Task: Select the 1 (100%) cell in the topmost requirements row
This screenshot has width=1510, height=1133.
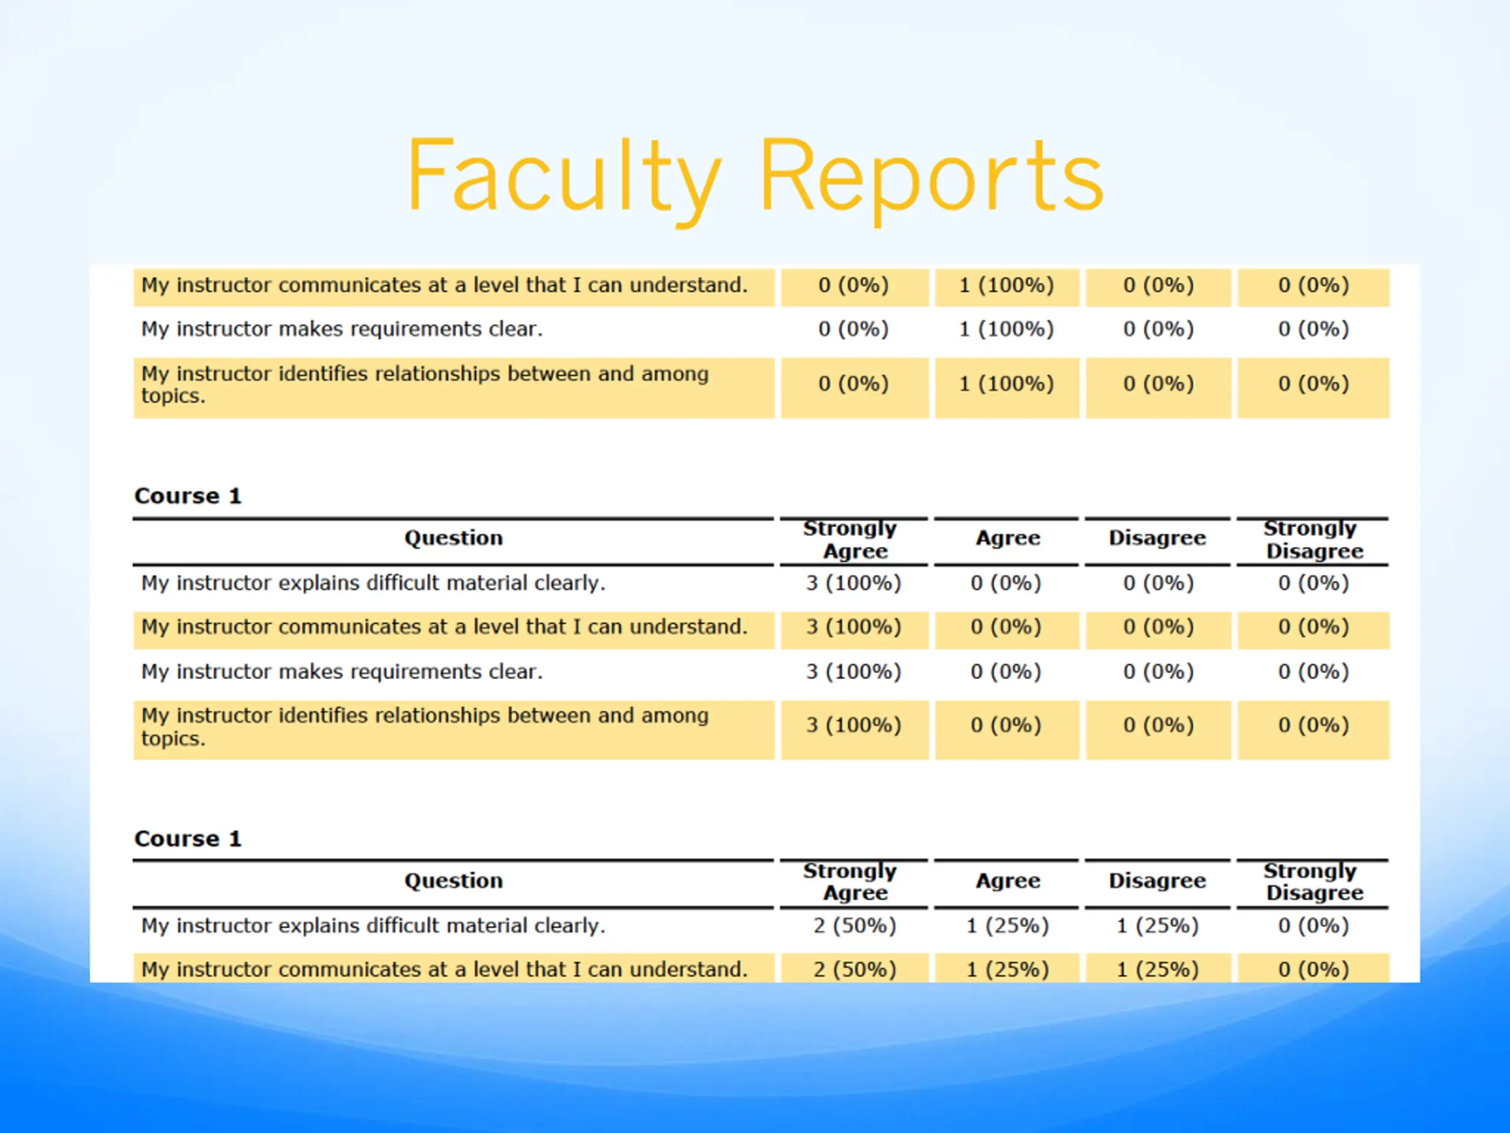Action: tap(1006, 329)
